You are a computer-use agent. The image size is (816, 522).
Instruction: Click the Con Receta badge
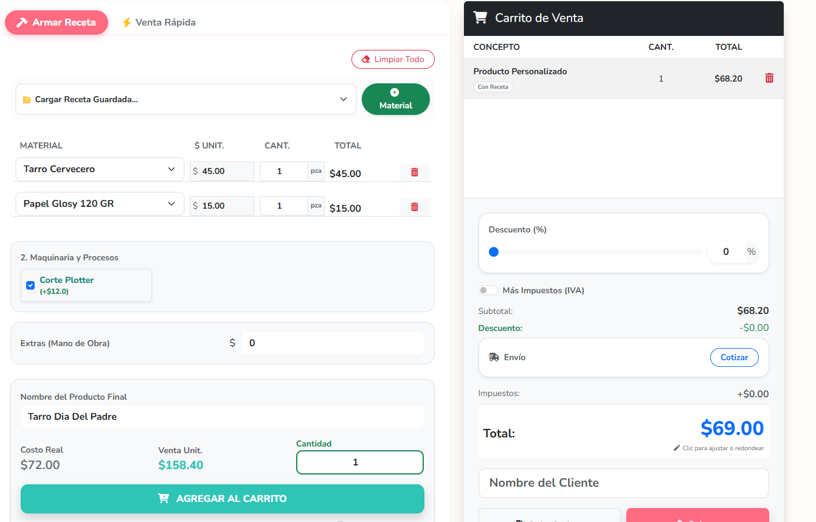493,87
